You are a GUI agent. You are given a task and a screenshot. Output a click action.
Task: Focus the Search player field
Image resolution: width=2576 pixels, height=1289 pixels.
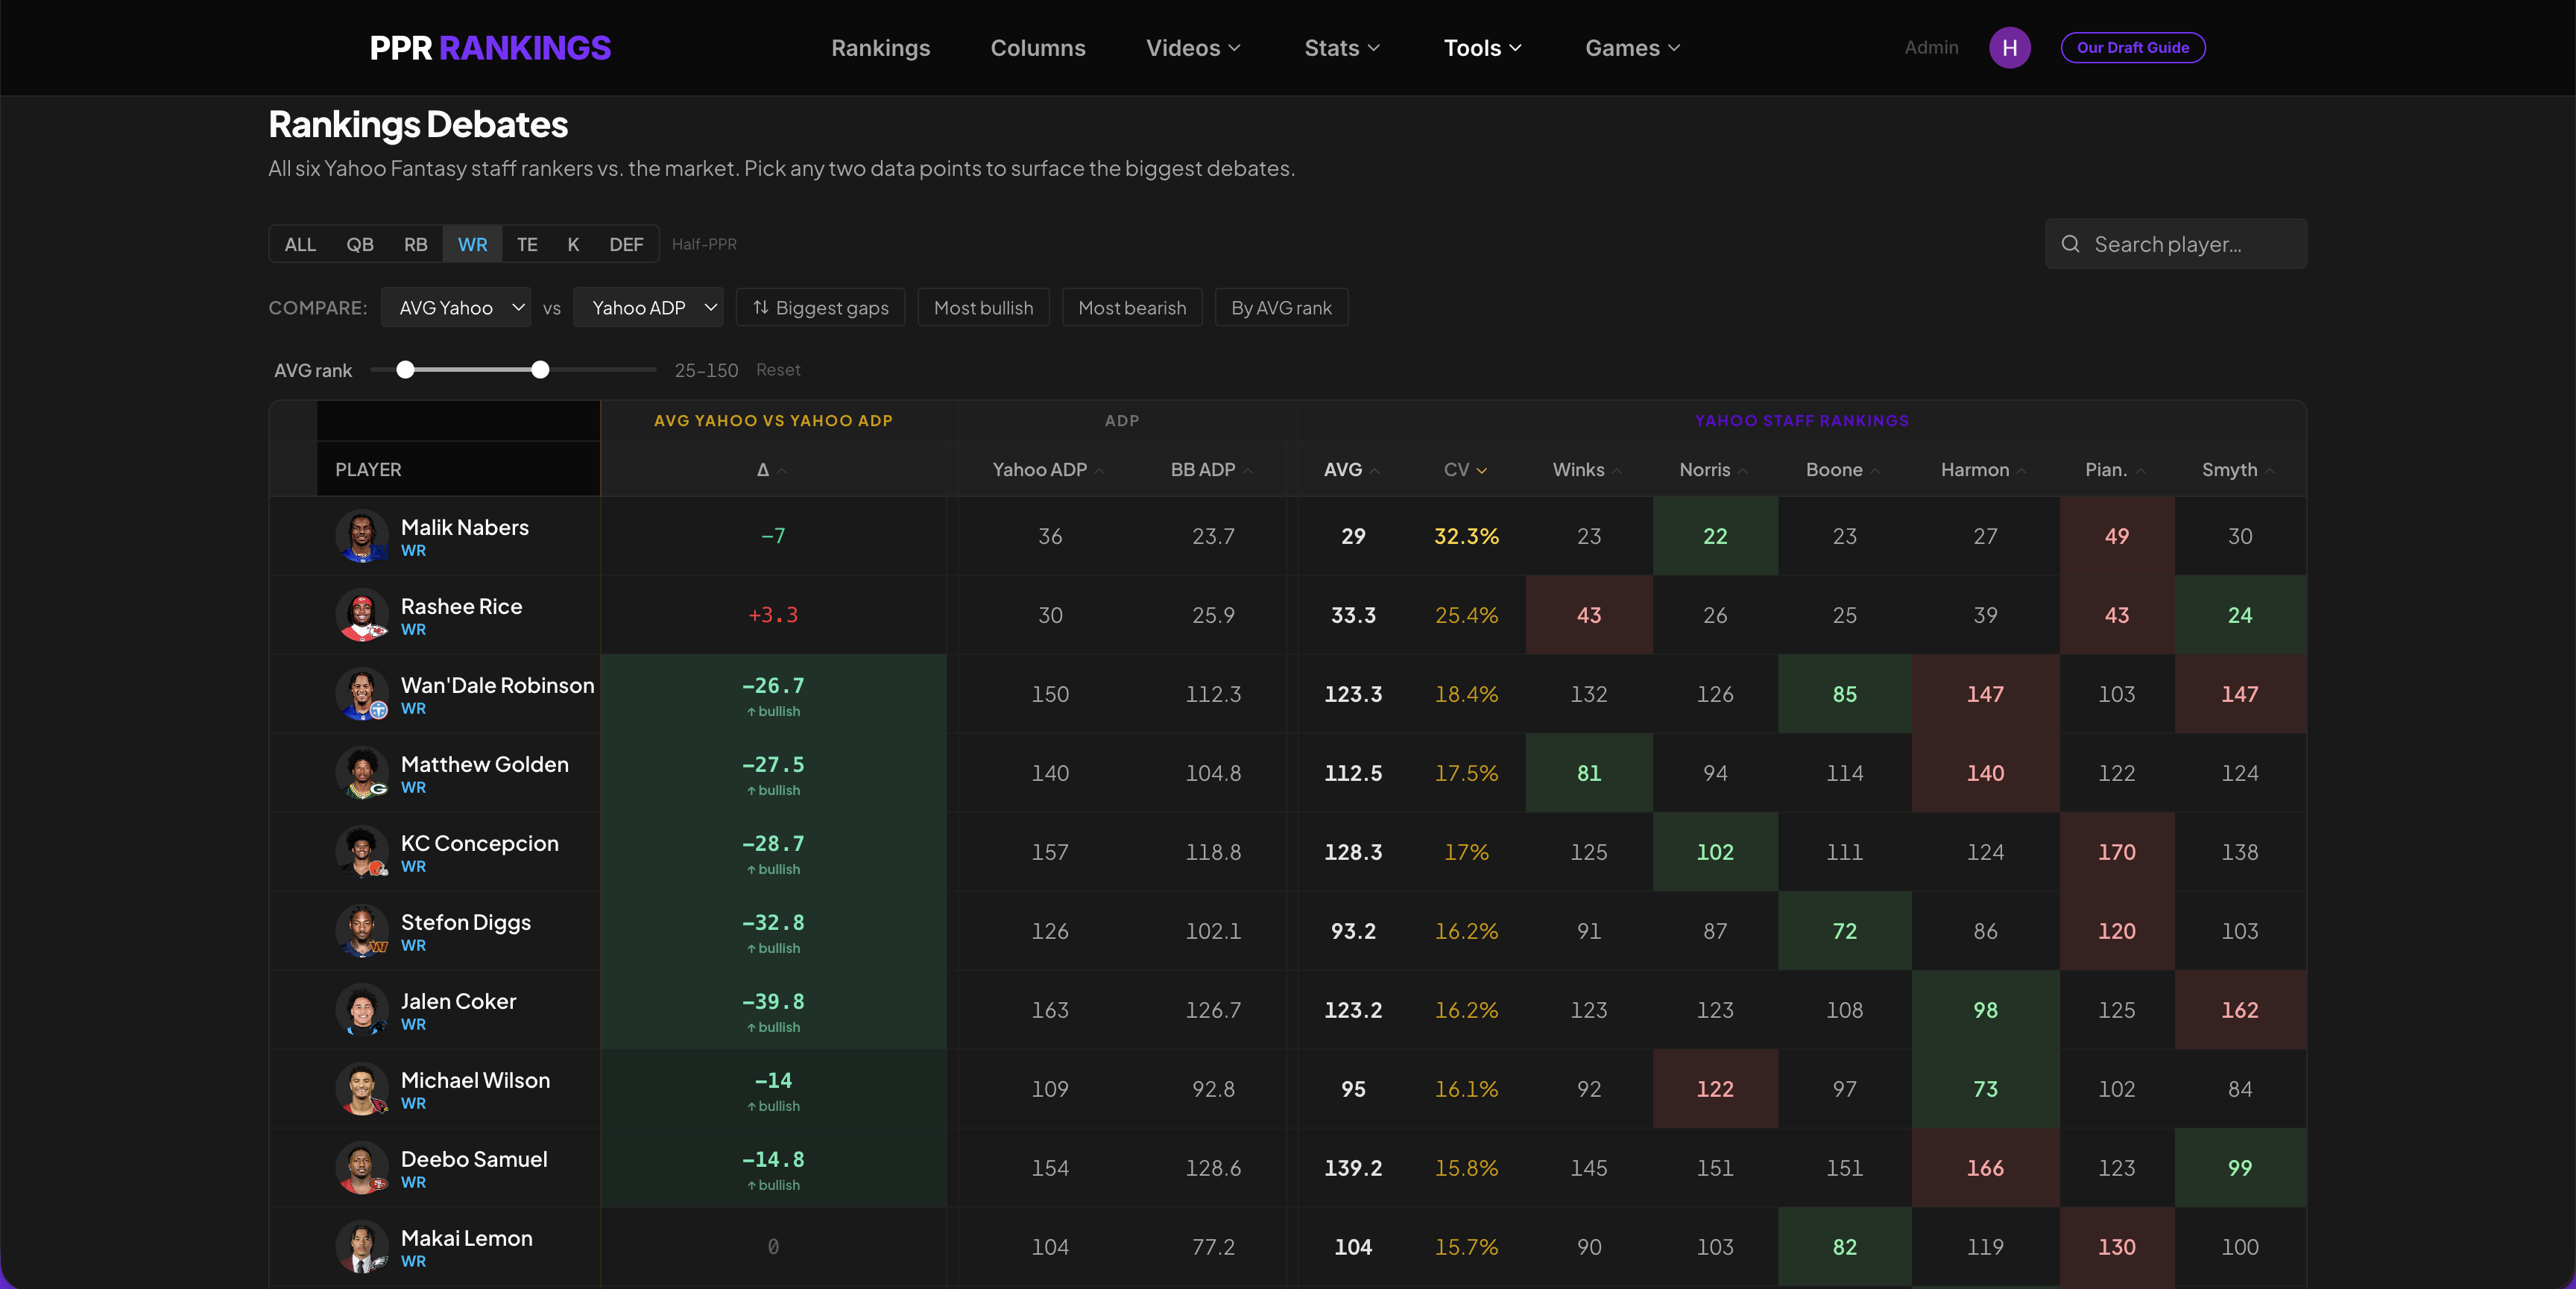click(2176, 244)
